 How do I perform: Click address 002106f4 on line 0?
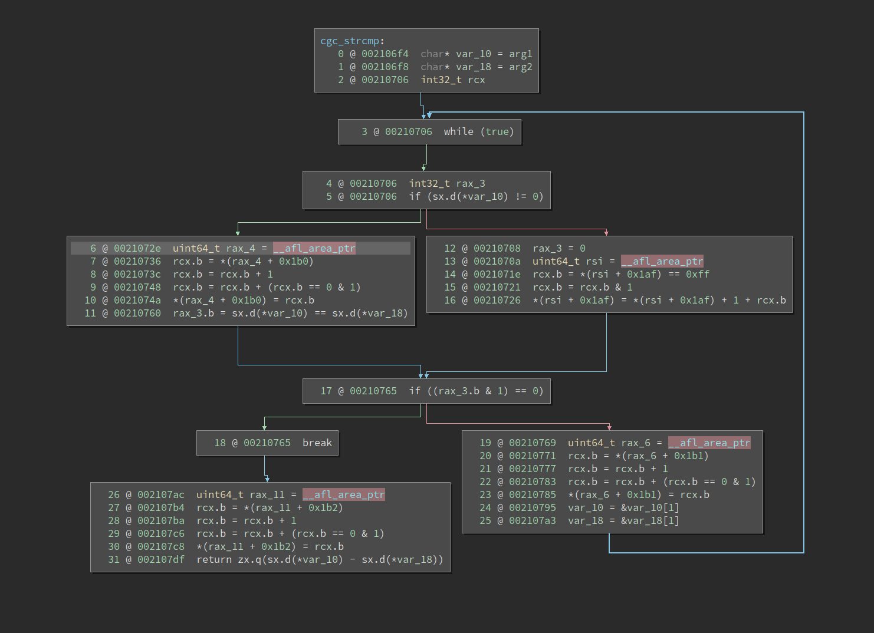(385, 54)
